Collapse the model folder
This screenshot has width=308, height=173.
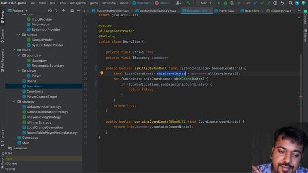pyautogui.click(x=14, y=50)
